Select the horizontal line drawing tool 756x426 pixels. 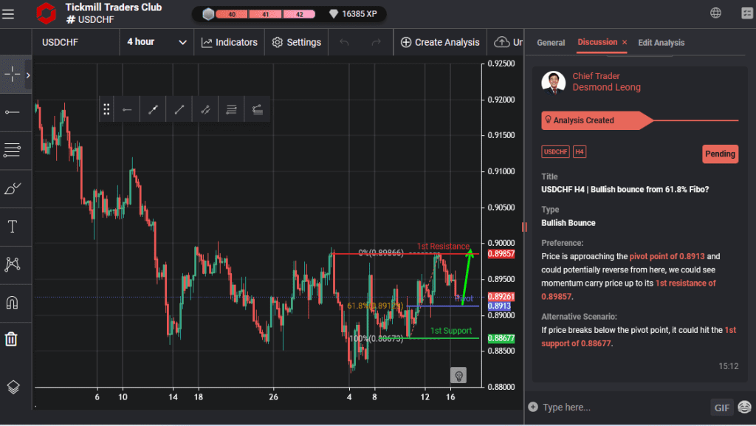tap(16, 112)
